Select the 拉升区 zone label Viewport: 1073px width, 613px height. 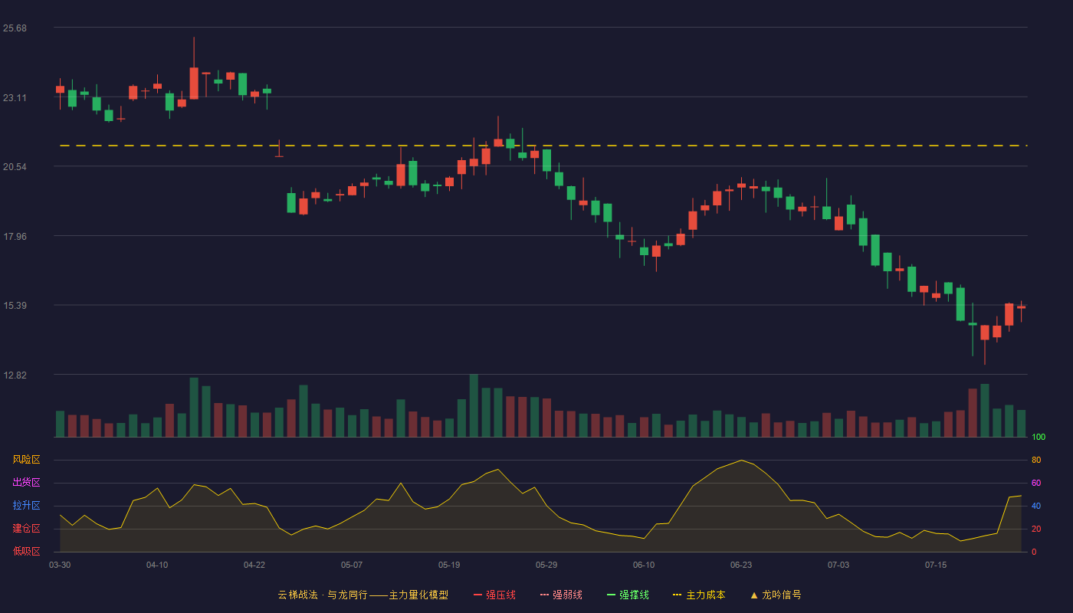coord(26,506)
